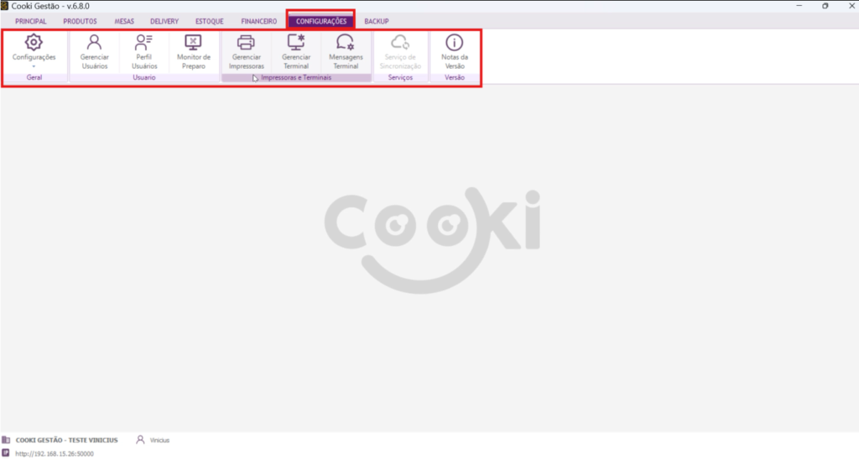The width and height of the screenshot is (859, 460).
Task: Launch the Monitor de Preparo
Action: [193, 42]
